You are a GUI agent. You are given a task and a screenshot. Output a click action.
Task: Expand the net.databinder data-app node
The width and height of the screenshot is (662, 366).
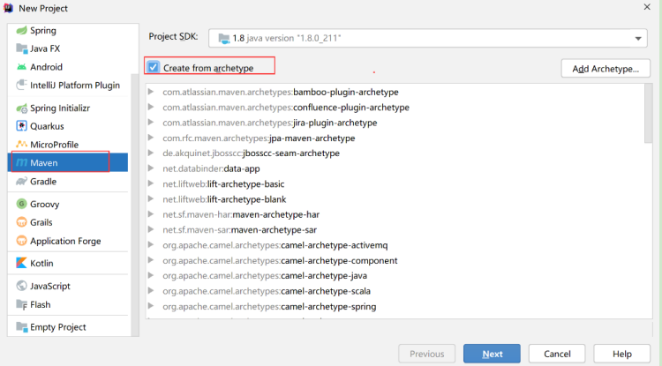(151, 168)
